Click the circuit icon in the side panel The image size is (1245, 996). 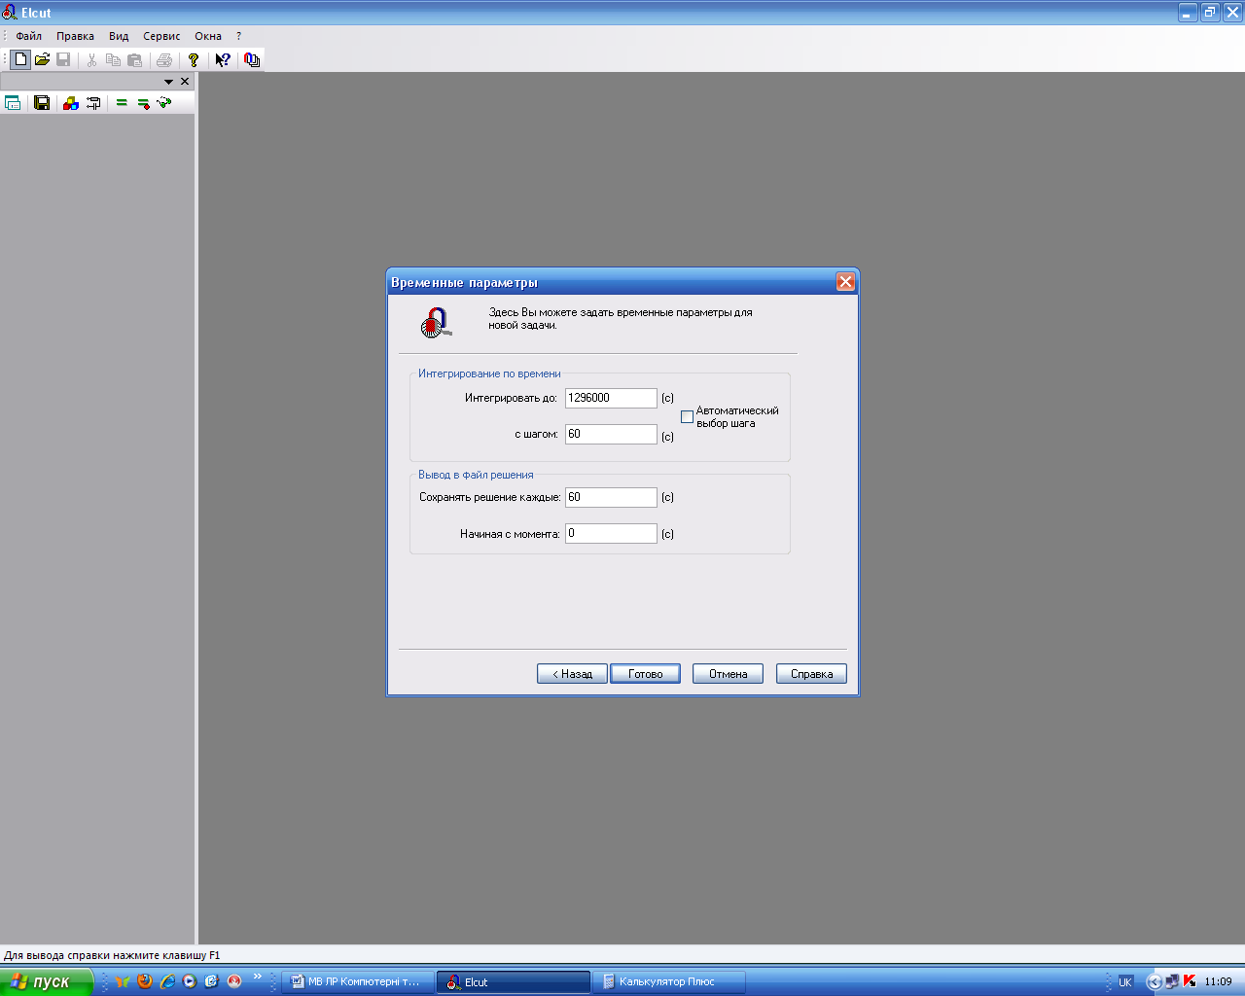(93, 103)
